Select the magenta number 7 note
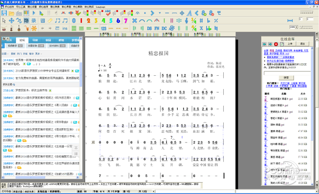The height and width of the screenshot is (194, 319). coord(126,21)
